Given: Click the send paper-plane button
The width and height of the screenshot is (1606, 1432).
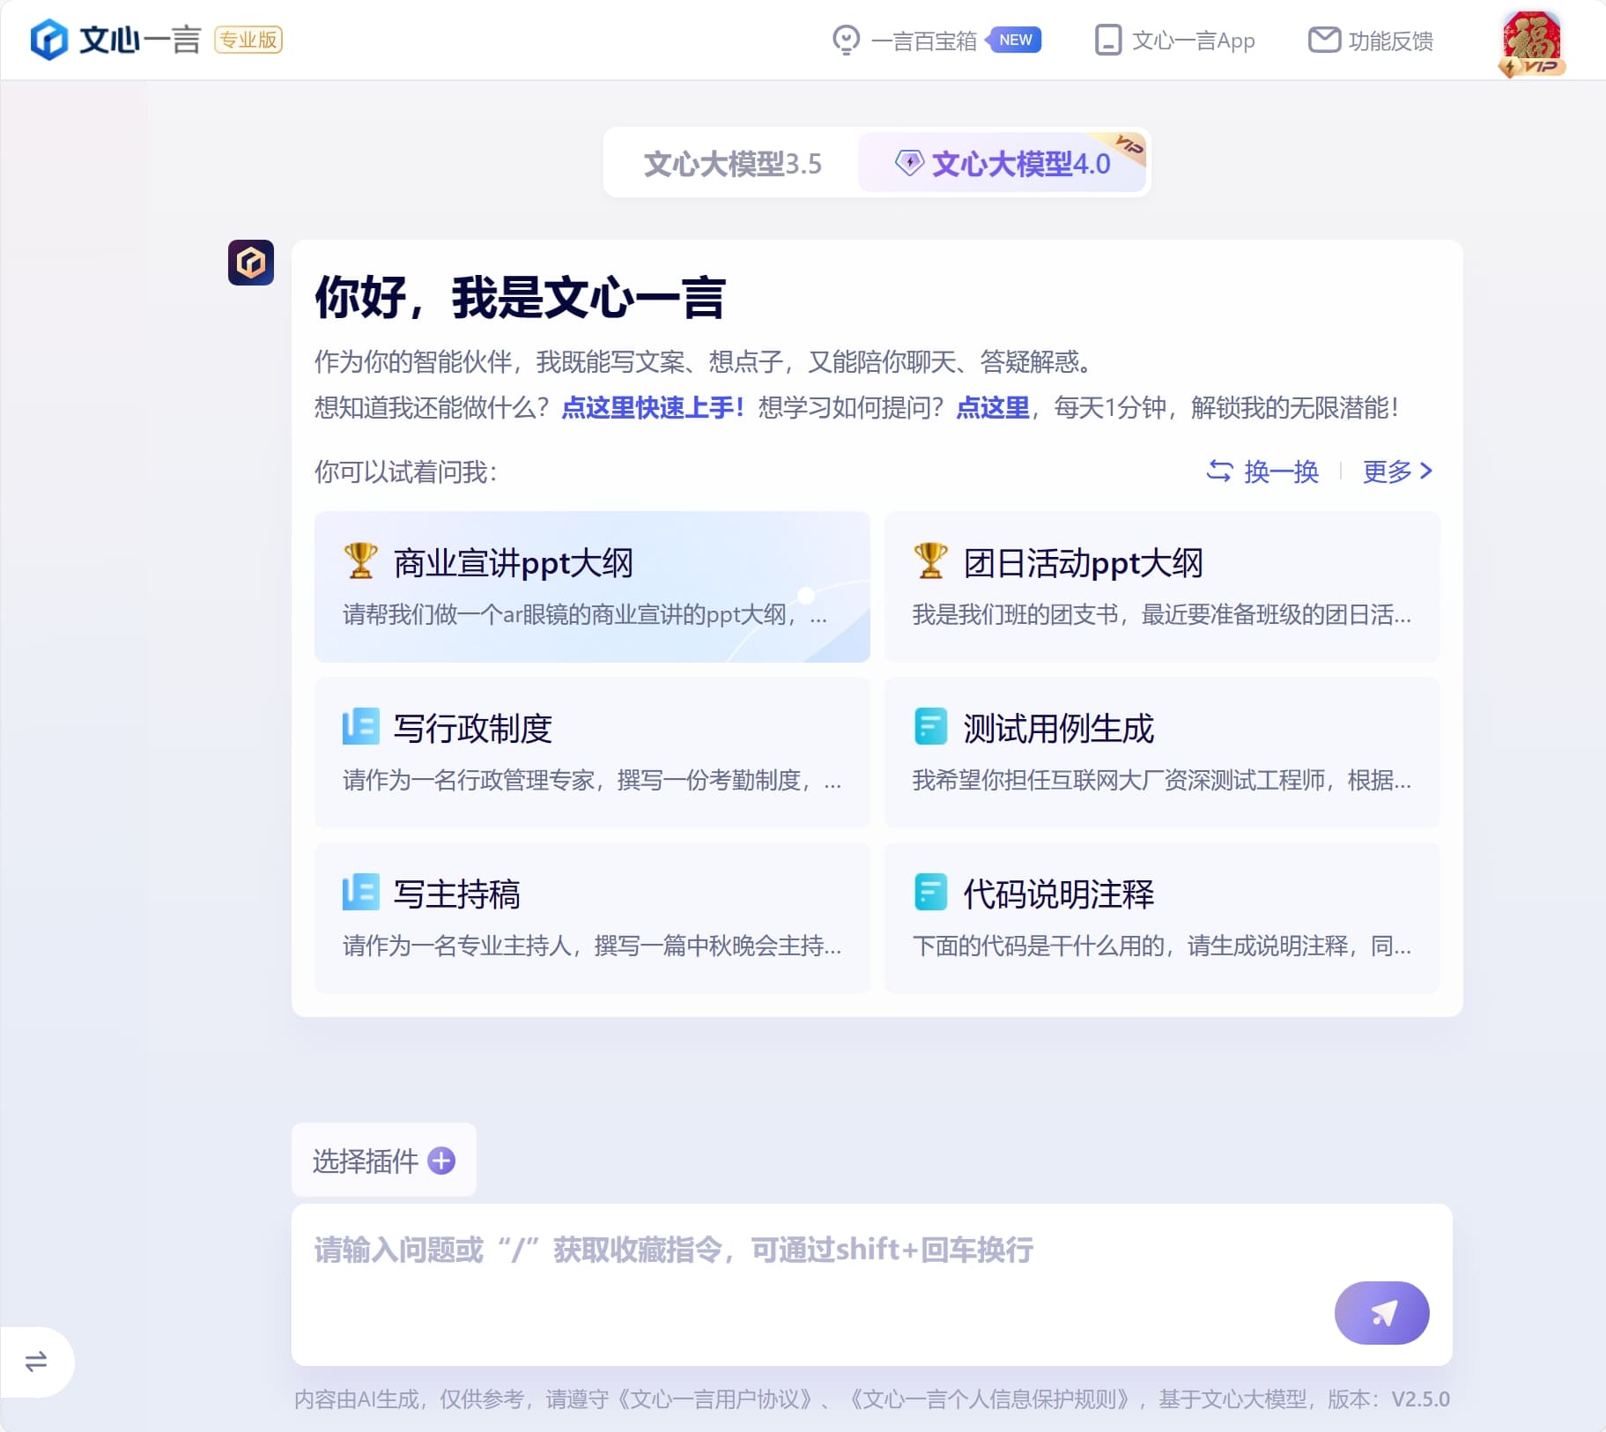Looking at the screenshot, I should pos(1380,1312).
